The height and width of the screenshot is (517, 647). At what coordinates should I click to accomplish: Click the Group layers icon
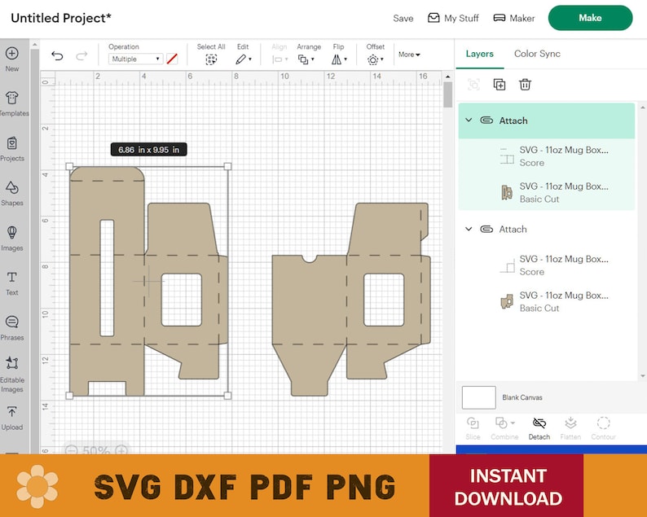pyautogui.click(x=473, y=85)
